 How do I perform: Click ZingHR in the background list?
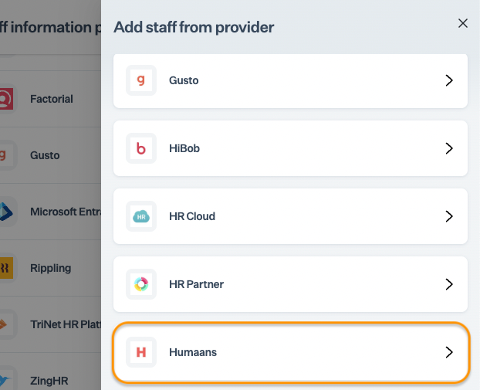pyautogui.click(x=49, y=381)
